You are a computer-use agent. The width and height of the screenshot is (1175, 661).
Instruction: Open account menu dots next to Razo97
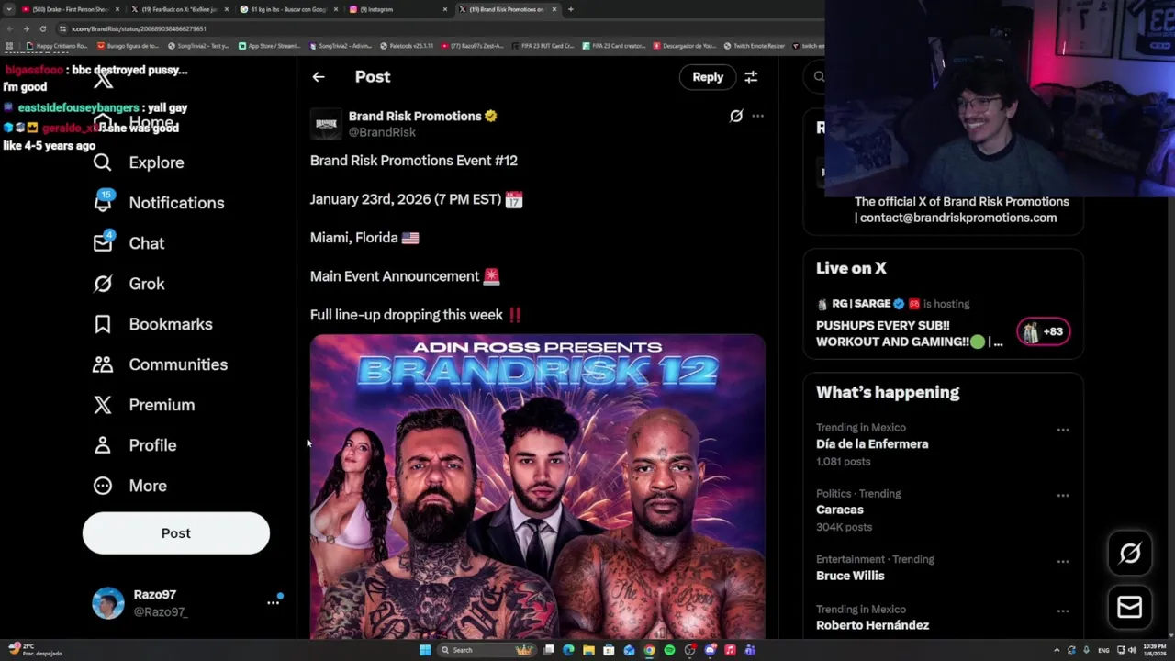tap(273, 603)
